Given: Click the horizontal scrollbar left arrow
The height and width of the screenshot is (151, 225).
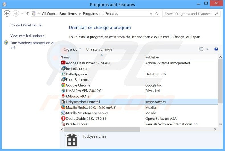Looking at the screenshot, I should click(x=62, y=129).
